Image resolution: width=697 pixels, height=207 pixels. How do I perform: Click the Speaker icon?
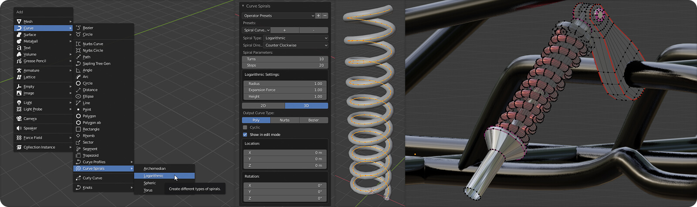[x=19, y=128]
